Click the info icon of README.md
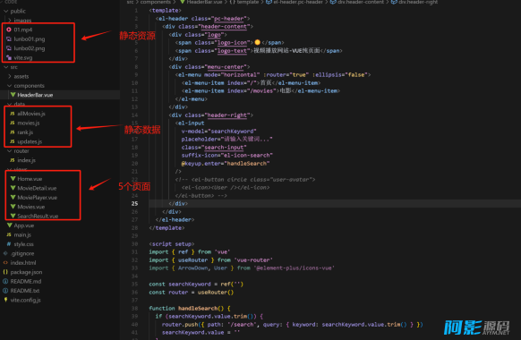Image resolution: width=521 pixels, height=340 pixels. point(5,281)
